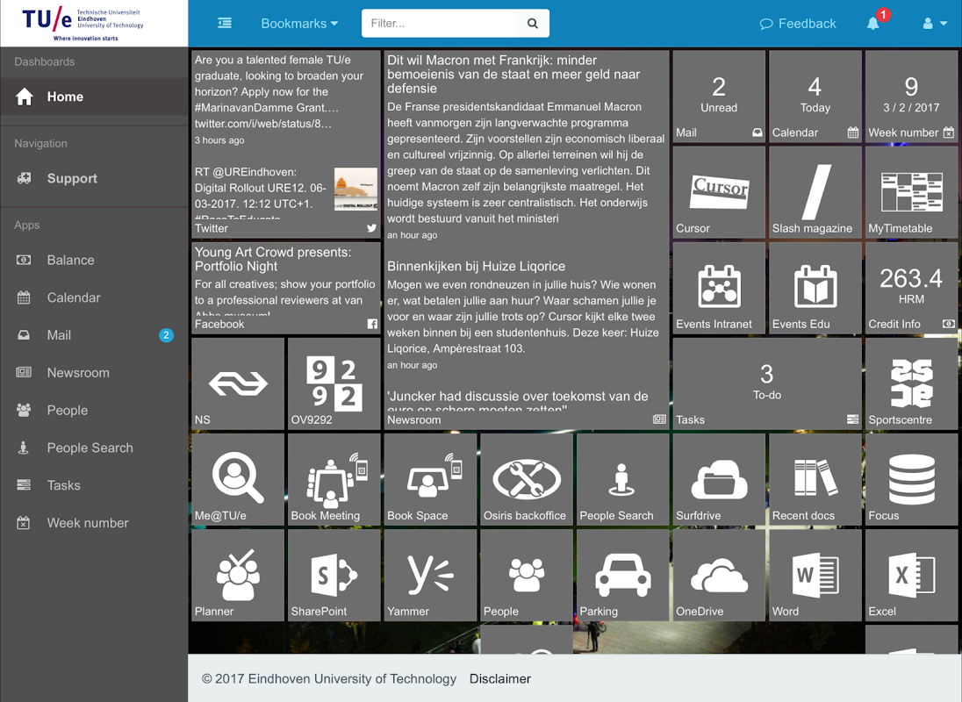
Task: Open Calendar in the sidebar
Action: coord(94,297)
